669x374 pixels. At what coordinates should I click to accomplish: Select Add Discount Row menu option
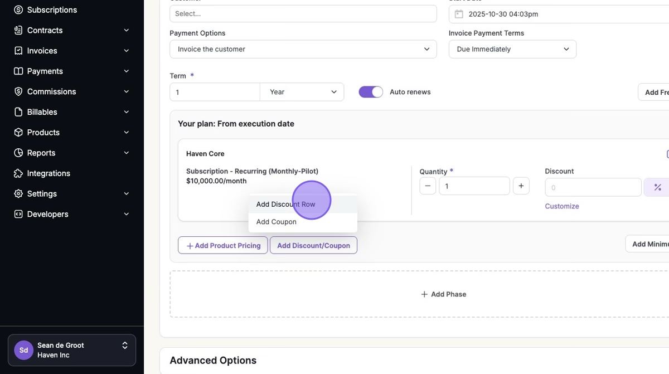click(x=285, y=204)
